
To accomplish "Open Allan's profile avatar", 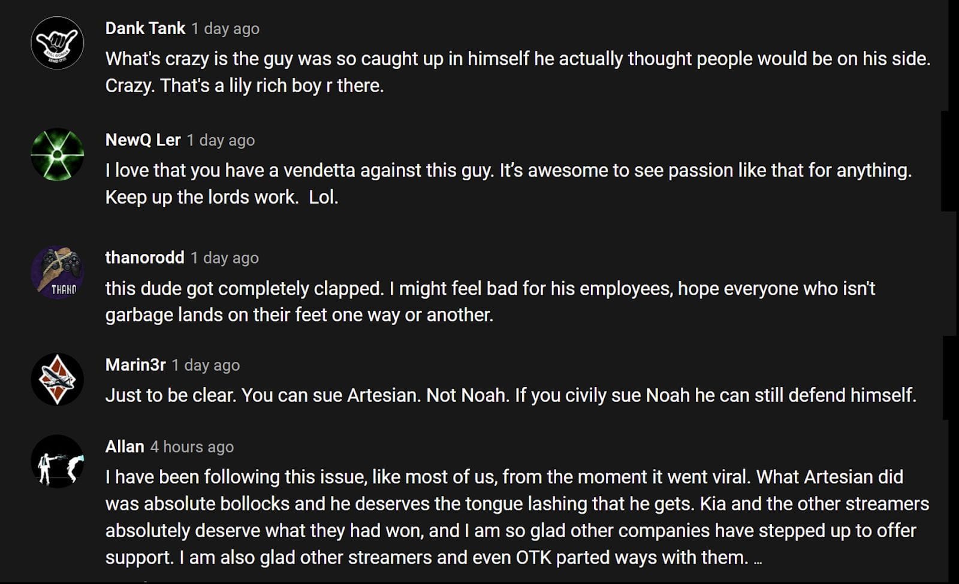I will pyautogui.click(x=57, y=461).
